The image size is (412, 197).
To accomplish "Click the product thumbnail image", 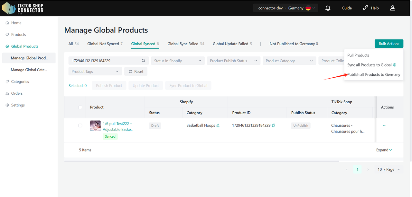I will click(x=95, y=126).
